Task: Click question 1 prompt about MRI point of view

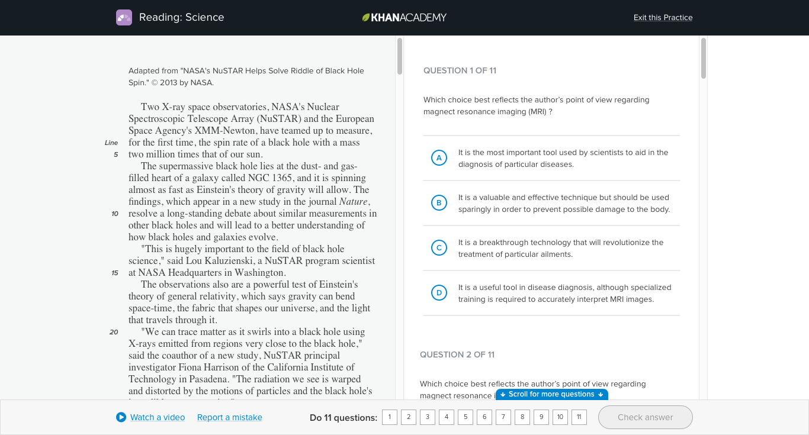Action: click(x=537, y=105)
